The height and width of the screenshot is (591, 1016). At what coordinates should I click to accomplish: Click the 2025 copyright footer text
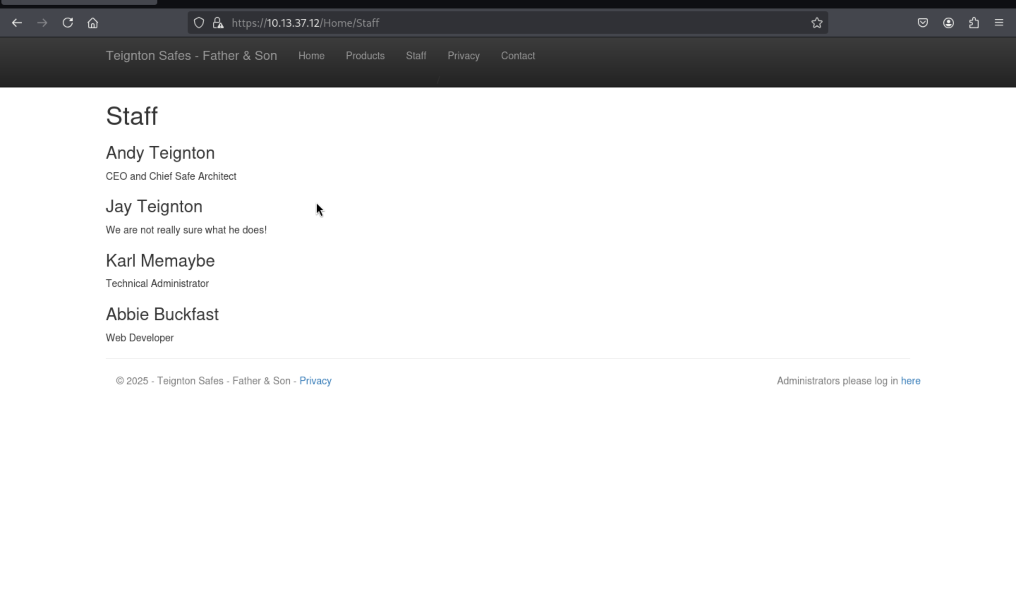(x=206, y=381)
